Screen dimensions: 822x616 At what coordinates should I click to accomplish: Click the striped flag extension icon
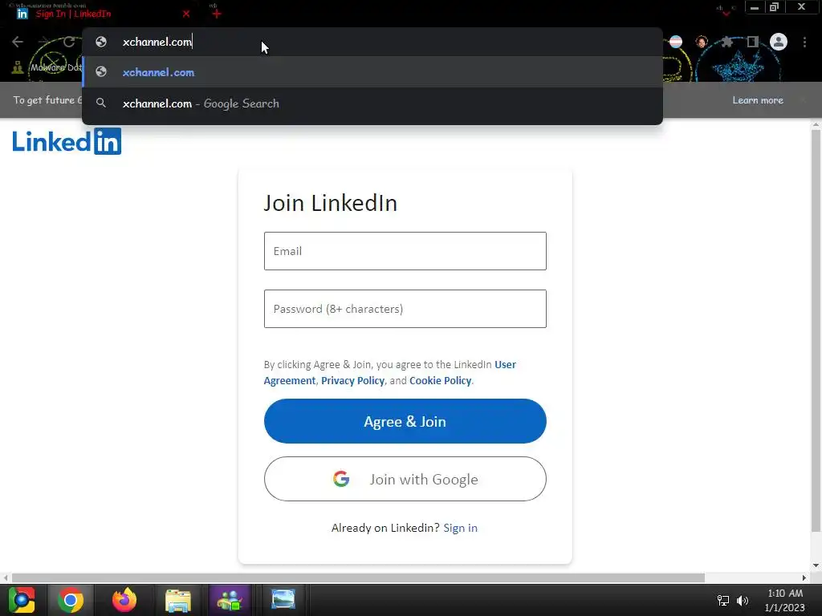tap(676, 42)
